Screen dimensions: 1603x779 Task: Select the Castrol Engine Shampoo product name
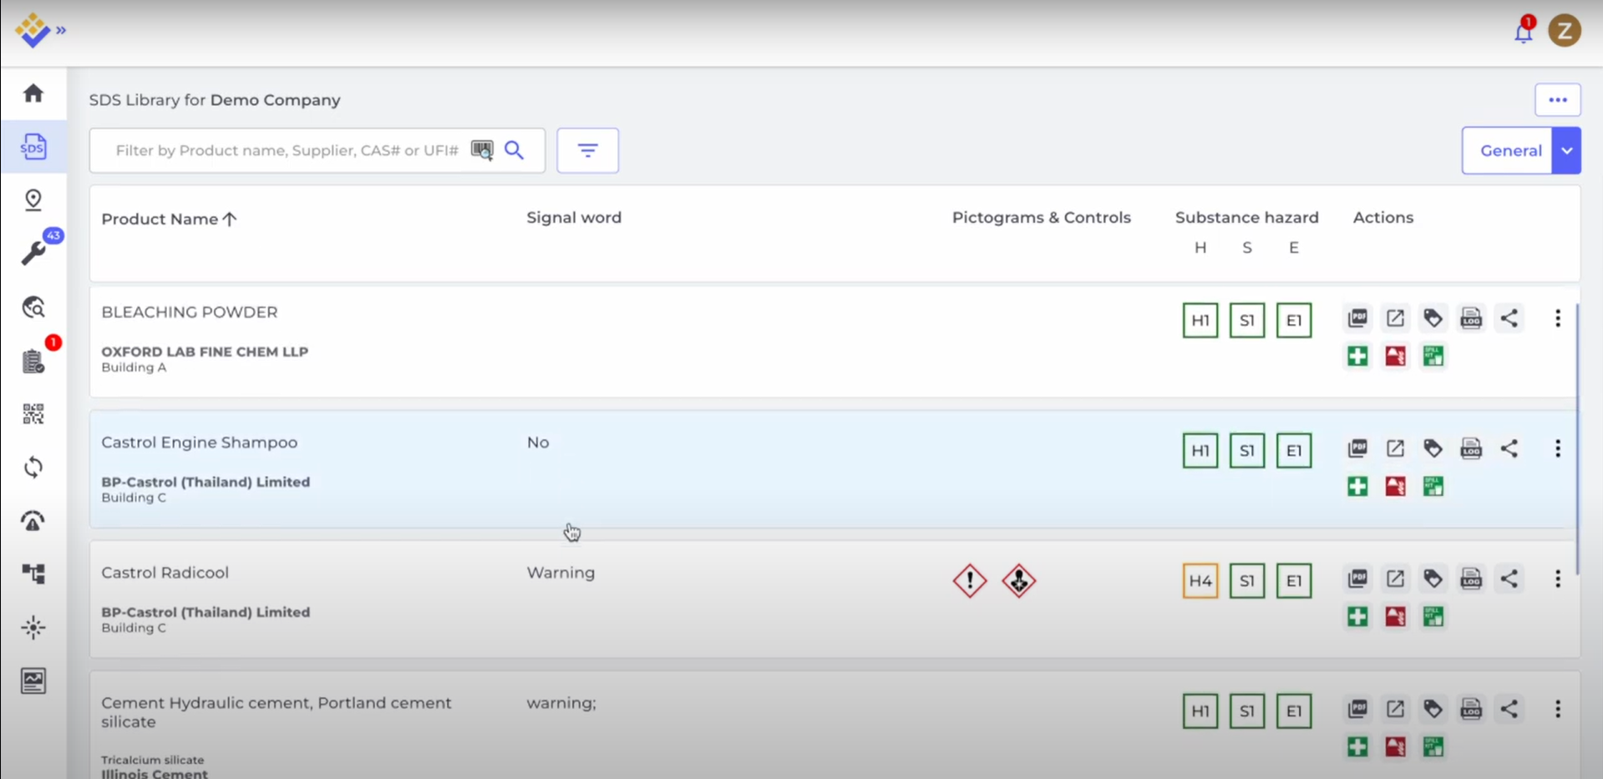click(200, 443)
